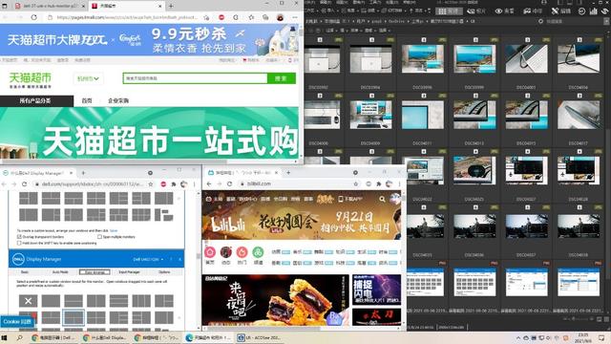
Task: Switch ACDSee to the 查看 view mode
Action: click(x=505, y=11)
